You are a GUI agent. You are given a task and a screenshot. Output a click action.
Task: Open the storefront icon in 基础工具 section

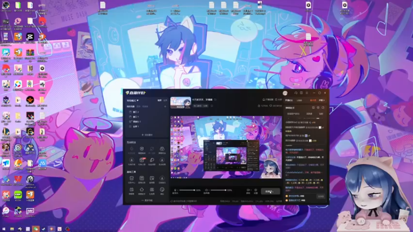132,178
